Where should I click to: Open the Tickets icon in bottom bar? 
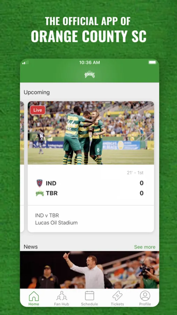click(x=117, y=296)
